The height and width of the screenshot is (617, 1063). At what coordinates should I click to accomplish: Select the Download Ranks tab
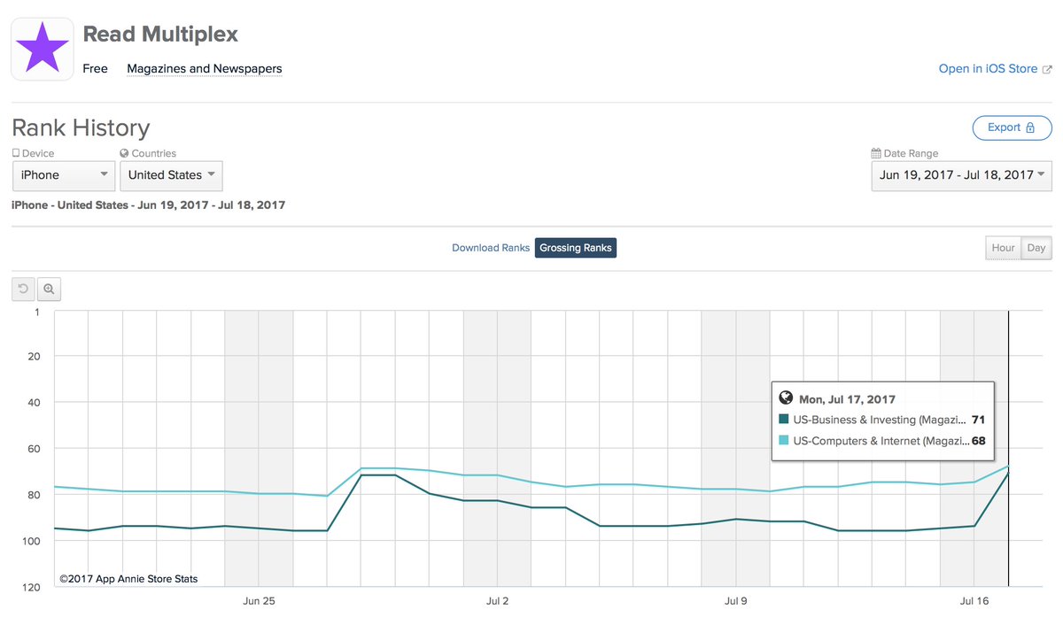491,248
